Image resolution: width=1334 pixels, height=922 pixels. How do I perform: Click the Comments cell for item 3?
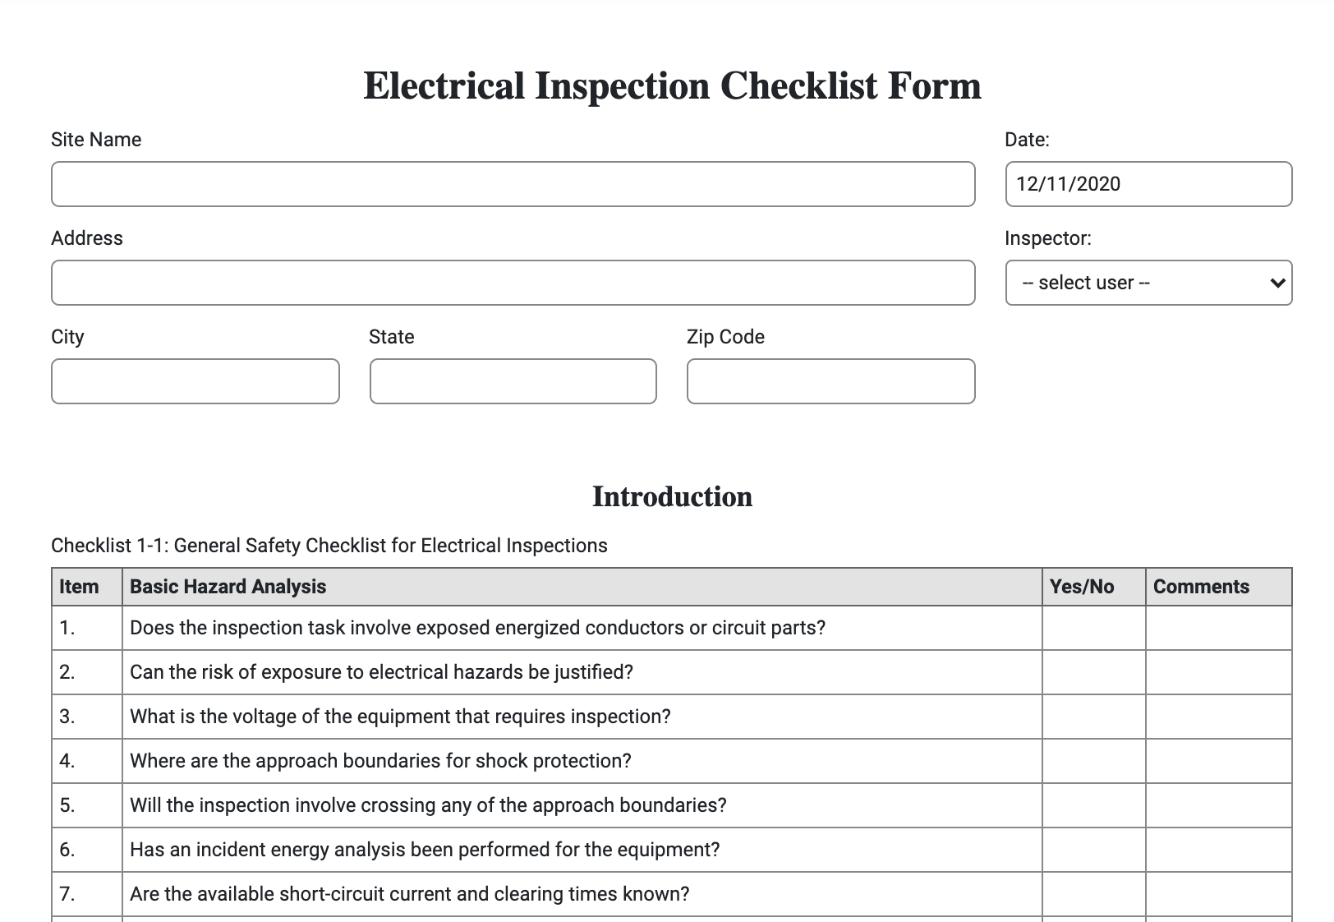pos(1219,717)
